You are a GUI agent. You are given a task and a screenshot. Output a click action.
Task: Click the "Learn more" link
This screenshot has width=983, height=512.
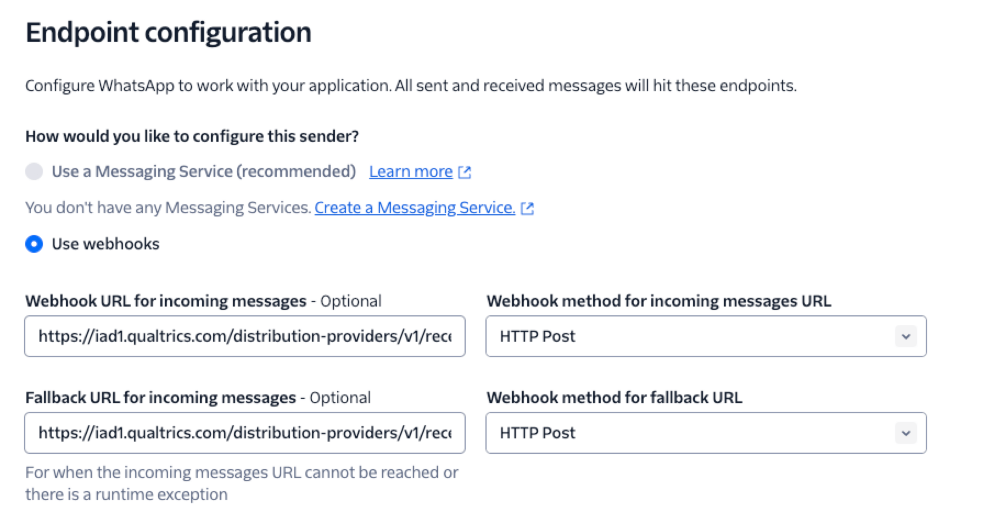pyautogui.click(x=411, y=171)
